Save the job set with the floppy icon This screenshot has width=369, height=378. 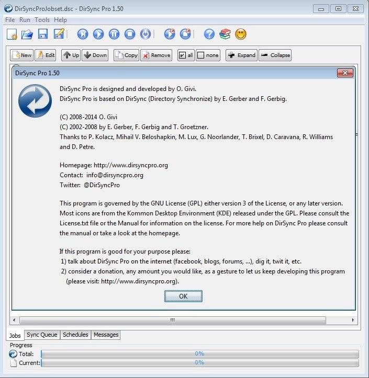(43, 34)
